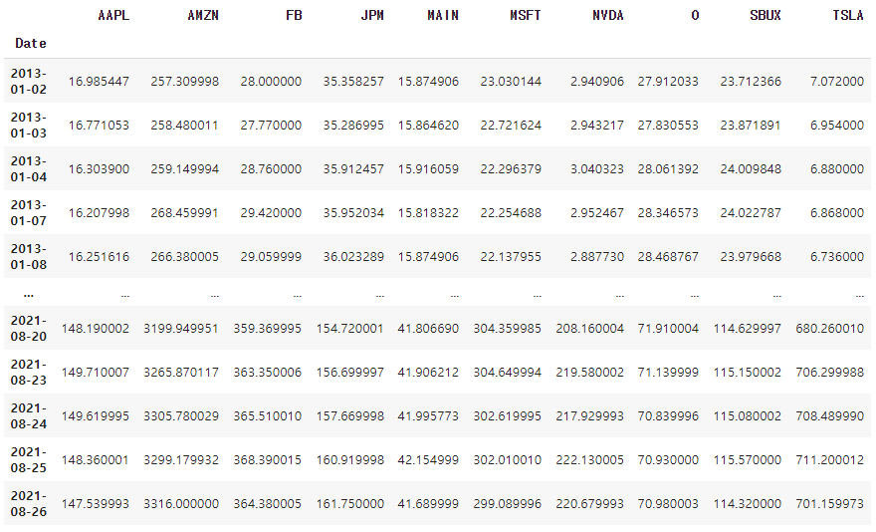Viewport: 876px width, 532px height.
Task: Click AAPL value 148.190002
Action: click(x=95, y=329)
